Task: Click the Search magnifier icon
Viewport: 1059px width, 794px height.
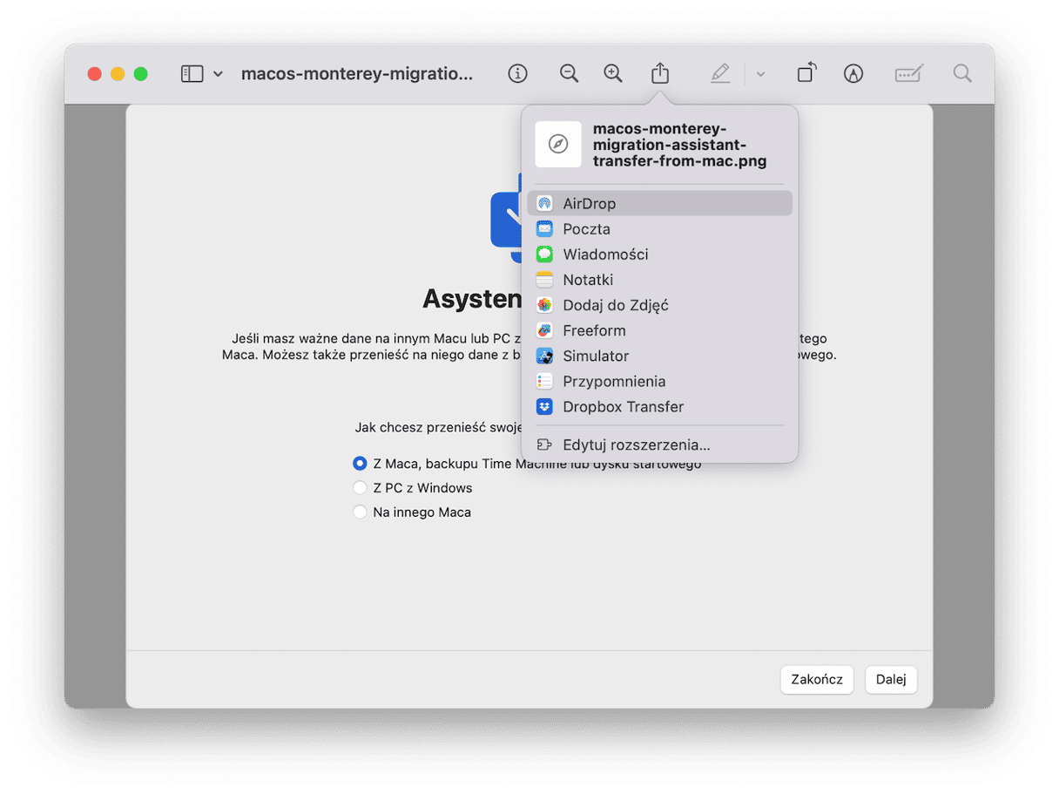Action: pos(962,74)
